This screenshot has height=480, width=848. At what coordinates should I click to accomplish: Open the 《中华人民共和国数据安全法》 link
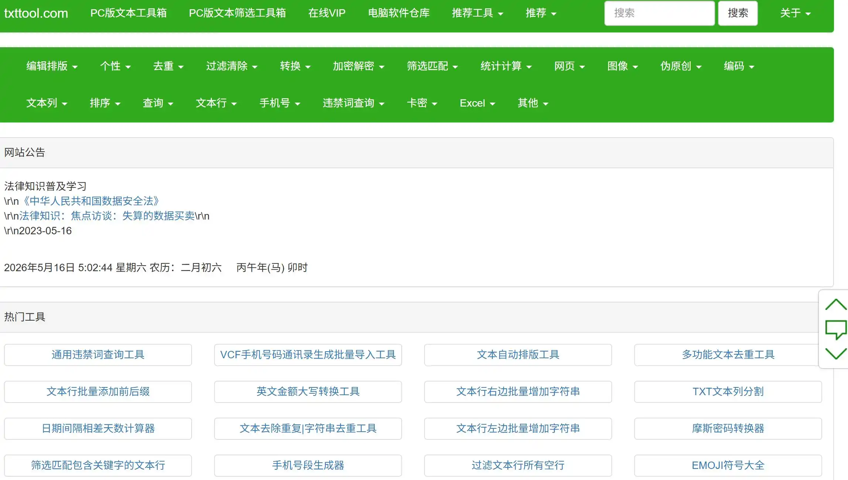pos(91,201)
